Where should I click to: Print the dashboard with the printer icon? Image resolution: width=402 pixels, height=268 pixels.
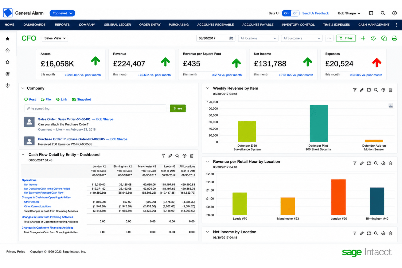pos(394,38)
